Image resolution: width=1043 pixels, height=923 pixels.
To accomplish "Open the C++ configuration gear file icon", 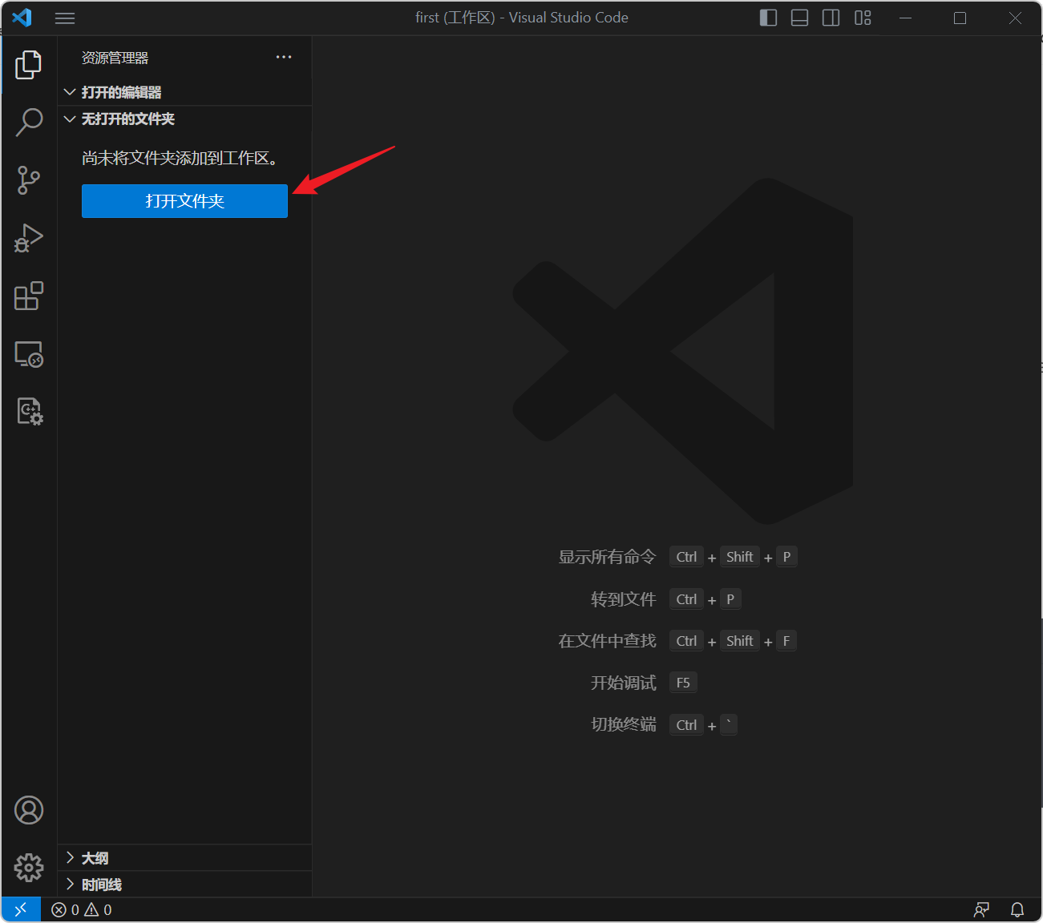I will pyautogui.click(x=30, y=412).
